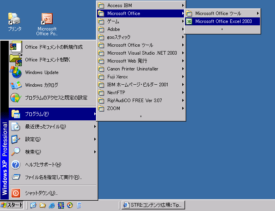Select プログラム(P) in Start menu

pos(52,114)
